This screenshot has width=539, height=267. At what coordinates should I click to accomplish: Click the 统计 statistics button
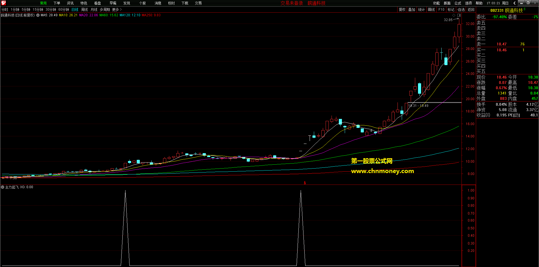pyautogui.click(x=421, y=10)
